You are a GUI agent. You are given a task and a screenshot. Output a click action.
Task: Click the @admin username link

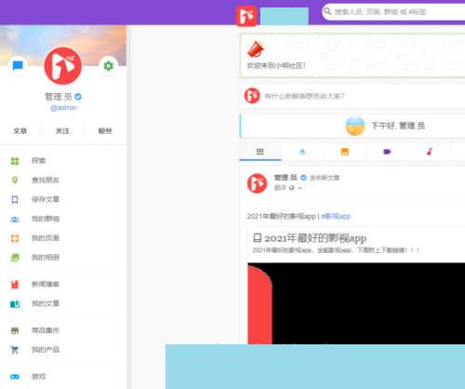pyautogui.click(x=63, y=108)
